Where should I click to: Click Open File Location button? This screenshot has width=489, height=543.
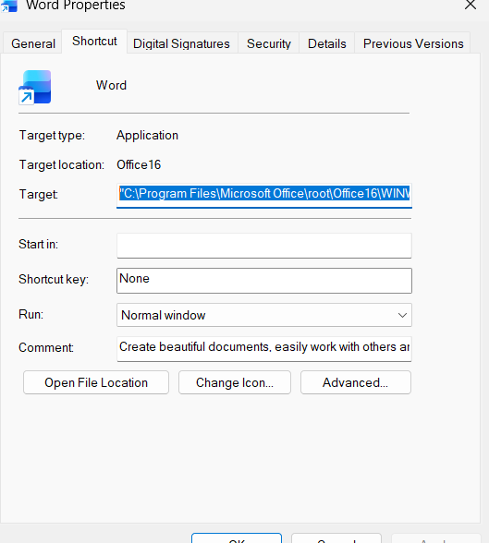click(96, 382)
